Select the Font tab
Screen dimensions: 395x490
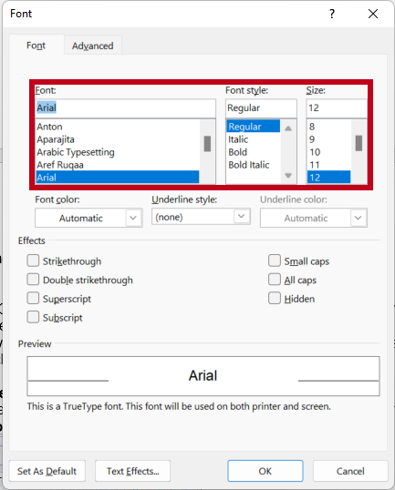coord(36,46)
